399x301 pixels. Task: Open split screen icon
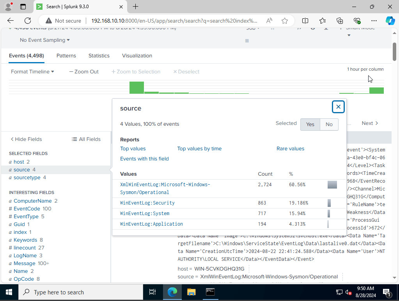click(305, 21)
